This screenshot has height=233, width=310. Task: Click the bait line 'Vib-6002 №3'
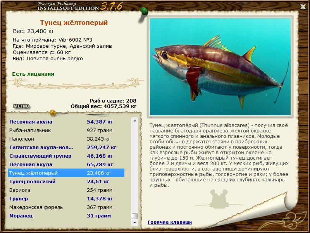pos(52,40)
